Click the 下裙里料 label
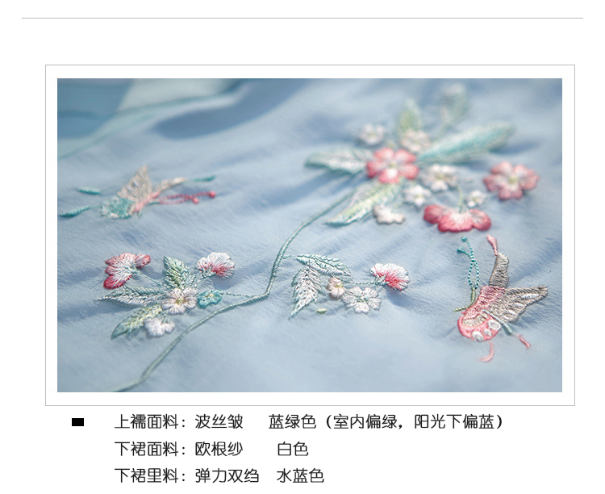This screenshot has height=494, width=605. click(x=146, y=476)
